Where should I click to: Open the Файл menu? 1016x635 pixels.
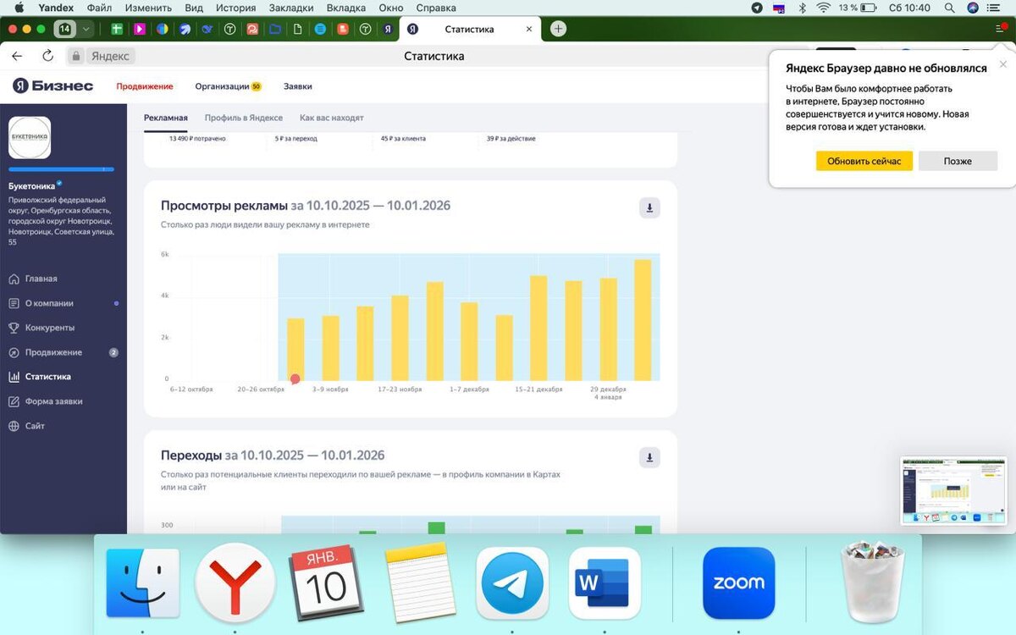tap(99, 8)
